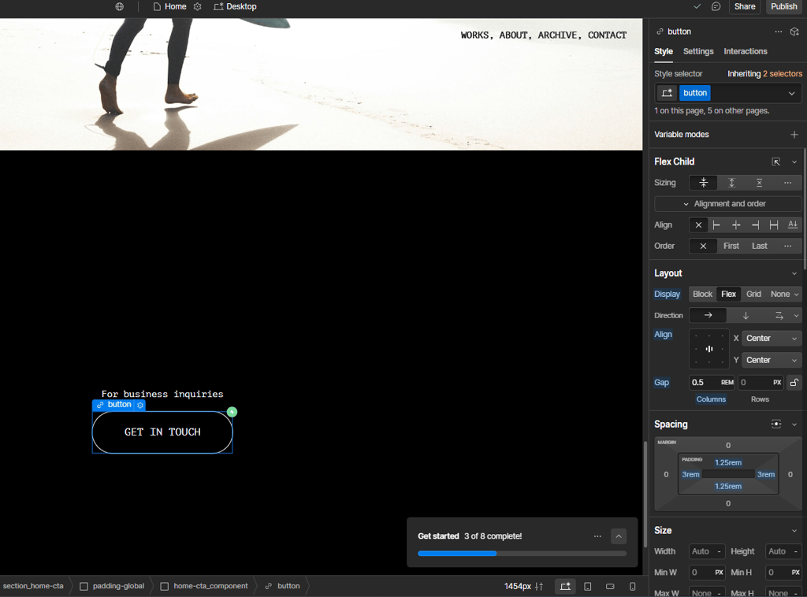Switch to tablet breakpoint icon
The width and height of the screenshot is (807, 597).
588,586
